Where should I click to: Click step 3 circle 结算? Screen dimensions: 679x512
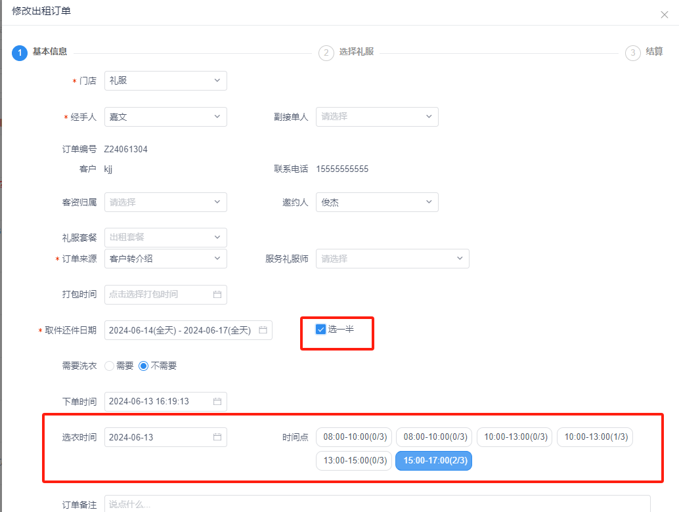tap(632, 53)
